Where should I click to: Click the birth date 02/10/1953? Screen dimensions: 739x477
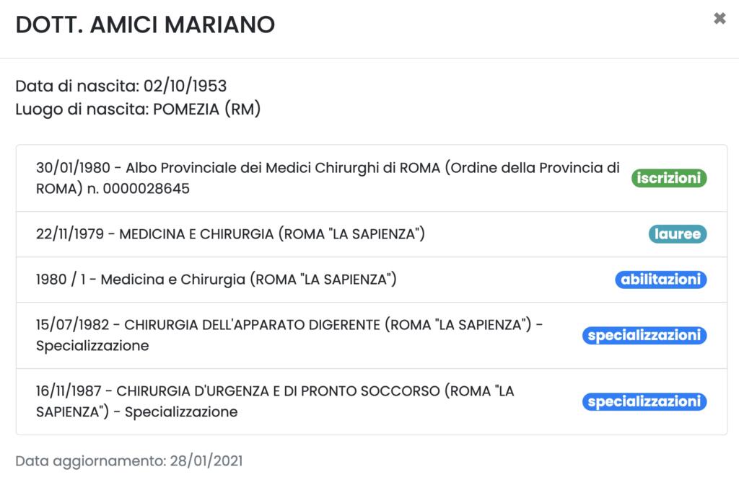[185, 86]
